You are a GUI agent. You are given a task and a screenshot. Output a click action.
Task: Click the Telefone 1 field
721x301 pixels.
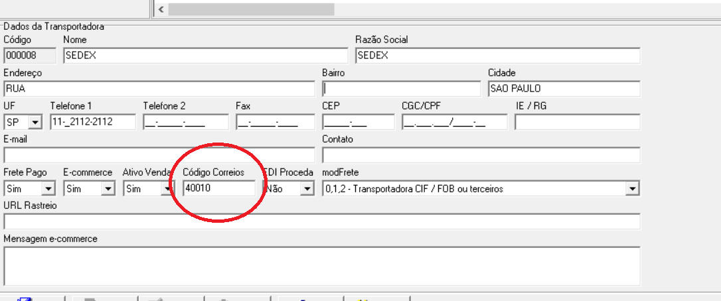93,123
